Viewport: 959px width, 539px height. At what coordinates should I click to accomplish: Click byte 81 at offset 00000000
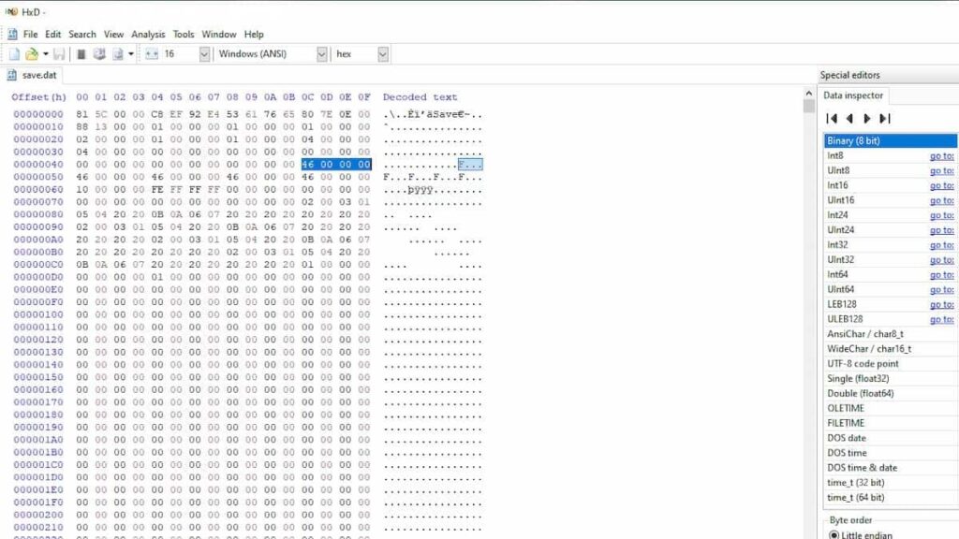click(82, 114)
